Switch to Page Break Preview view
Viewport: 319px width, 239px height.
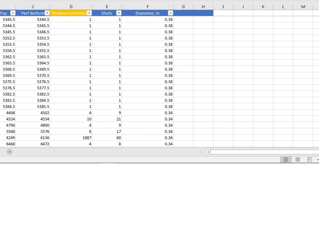[x=309, y=160]
